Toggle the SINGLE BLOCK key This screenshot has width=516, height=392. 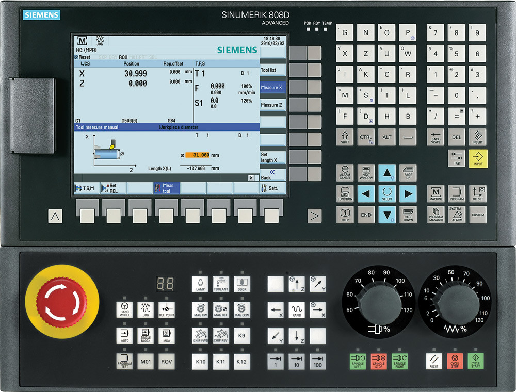(x=146, y=335)
